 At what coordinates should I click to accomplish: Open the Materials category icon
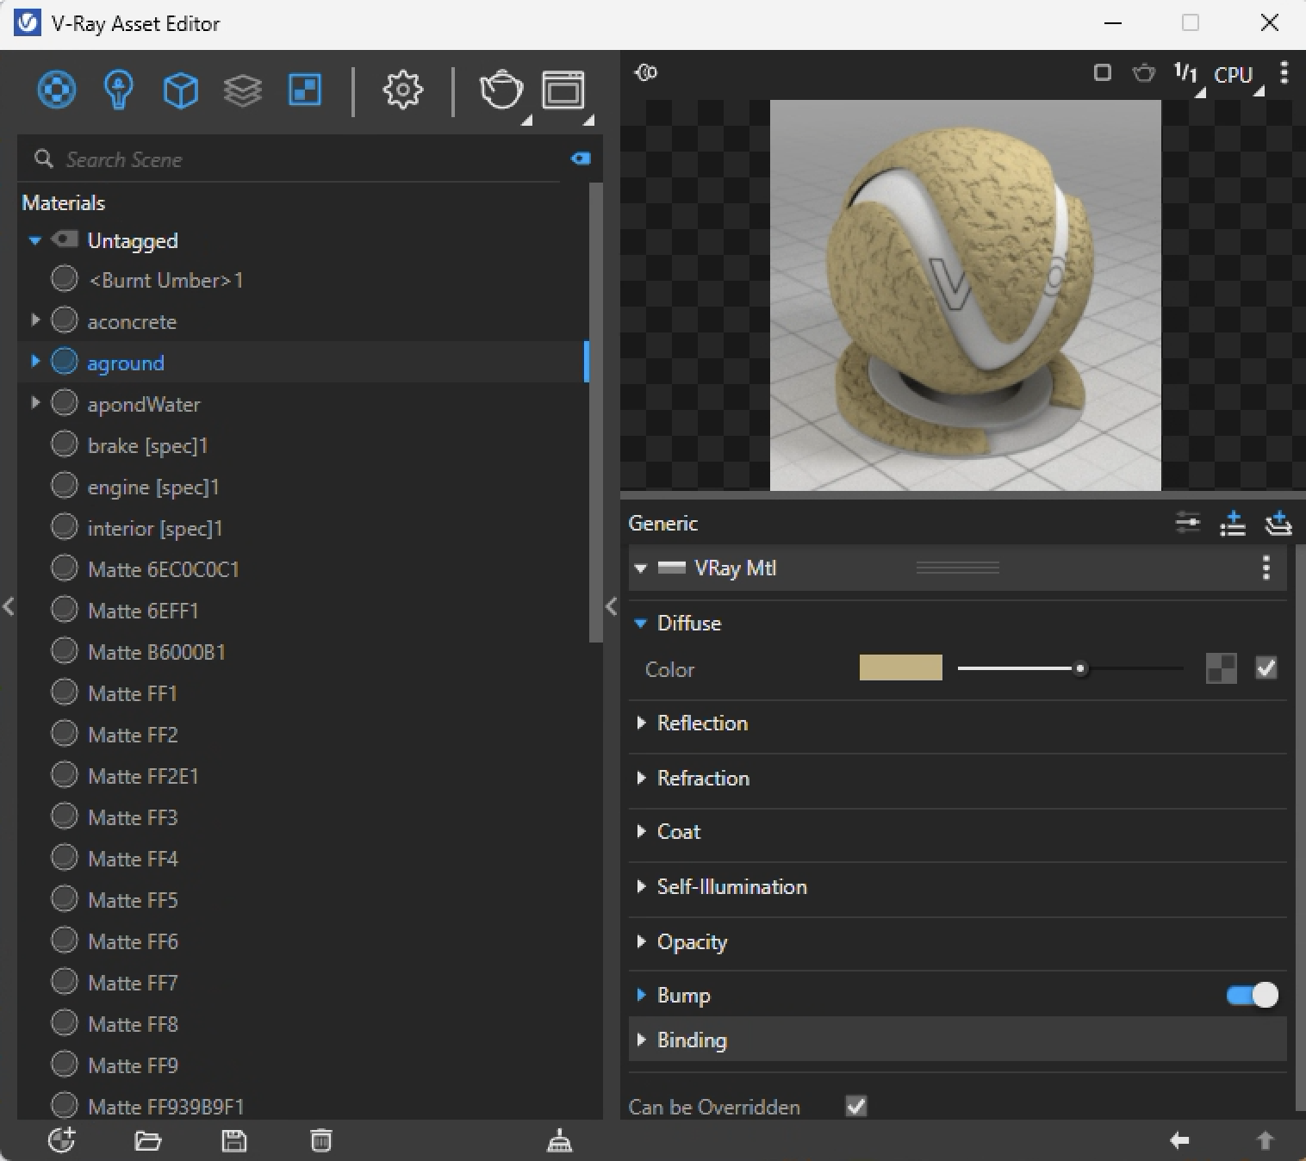57,90
